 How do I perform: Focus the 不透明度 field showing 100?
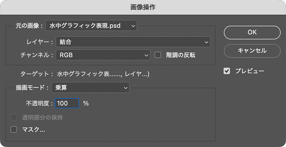[x=67, y=103]
